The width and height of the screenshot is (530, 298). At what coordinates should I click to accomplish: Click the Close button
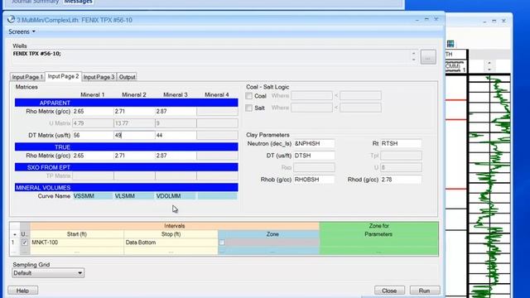coord(389,291)
